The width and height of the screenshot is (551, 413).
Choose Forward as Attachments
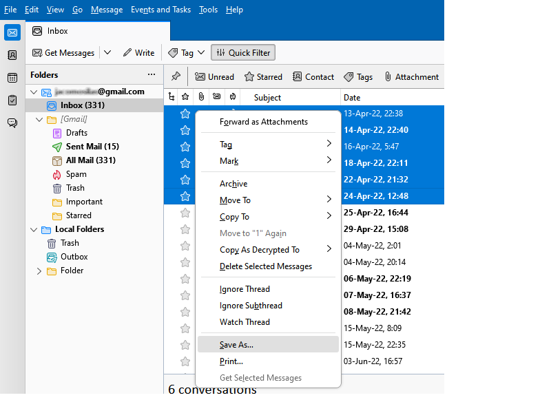(x=268, y=122)
